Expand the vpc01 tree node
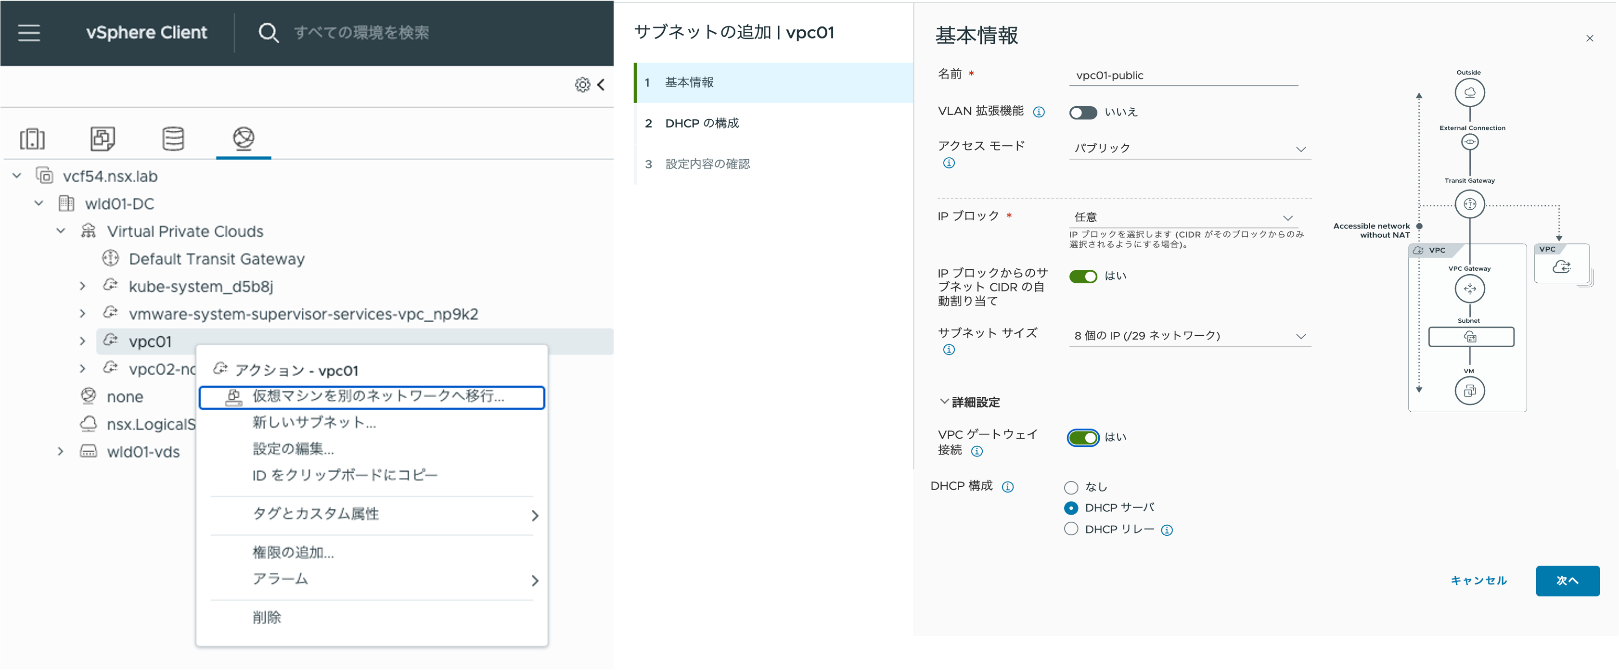1619x670 pixels. point(83,341)
